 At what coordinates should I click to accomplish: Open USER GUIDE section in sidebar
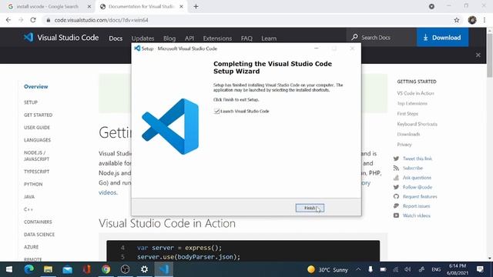pyautogui.click(x=37, y=128)
